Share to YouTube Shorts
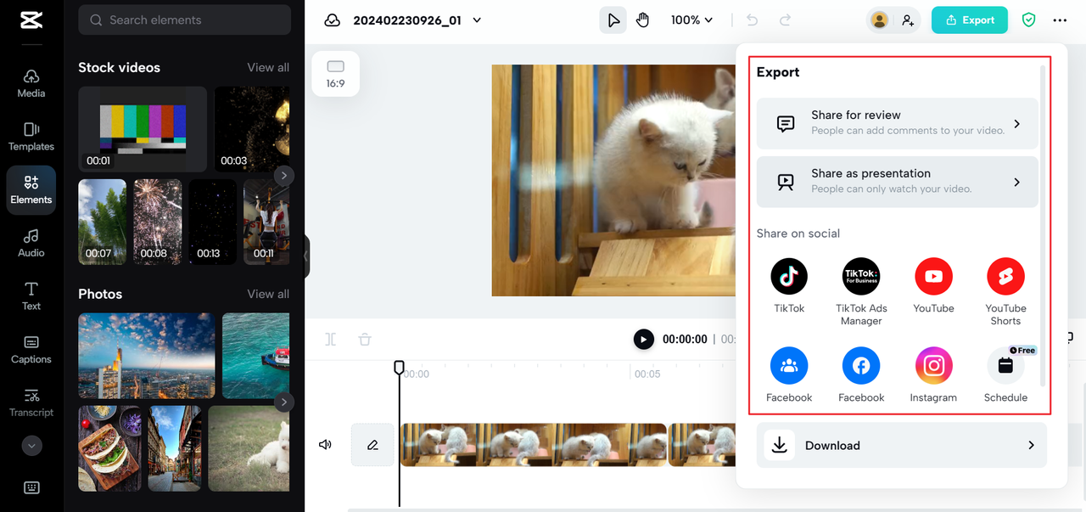Viewport: 1086px width, 512px height. [1005, 276]
